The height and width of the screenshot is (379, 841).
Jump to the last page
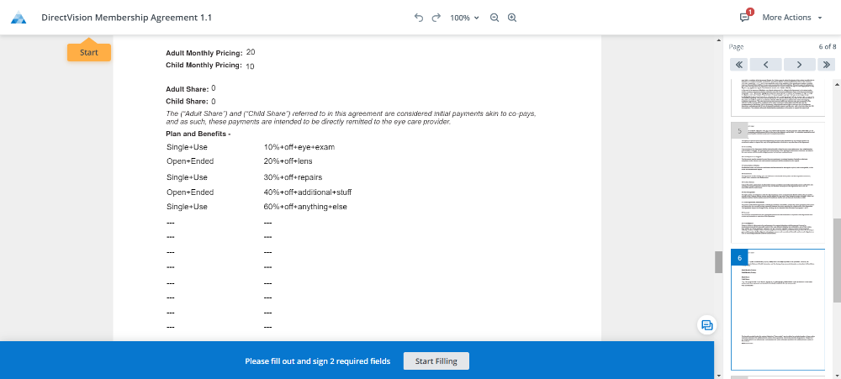[x=826, y=64]
